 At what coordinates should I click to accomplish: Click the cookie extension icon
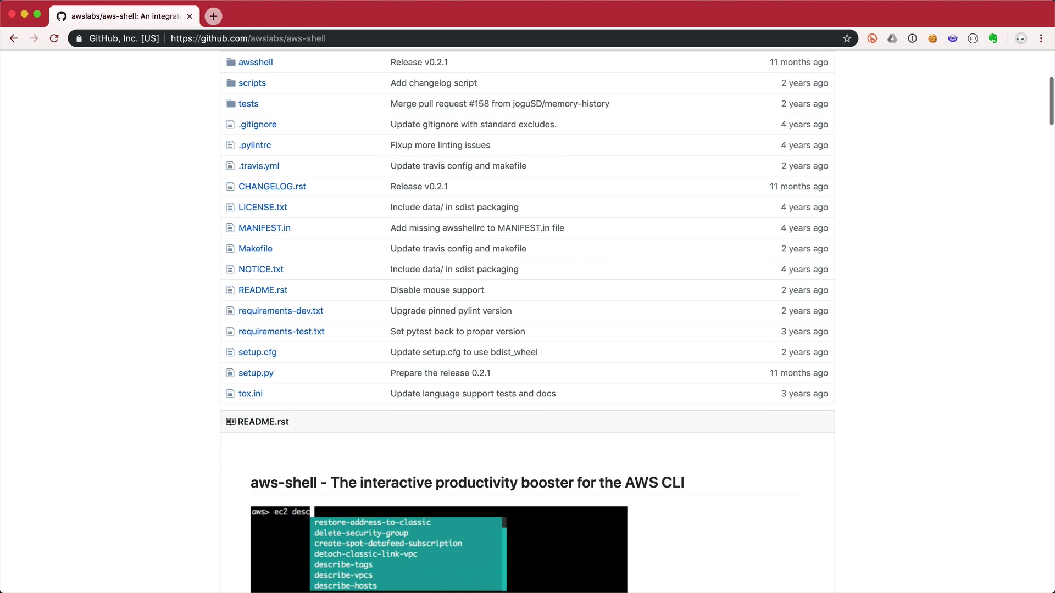click(932, 38)
